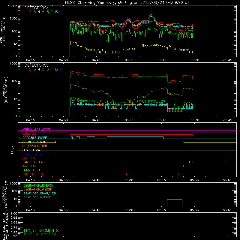Select the ECLIPSE_FLAG label
240x240 pixels.
point(33,154)
